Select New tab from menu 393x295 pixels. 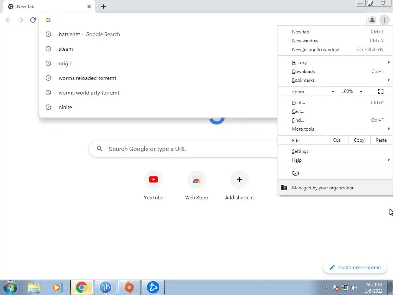[335, 32]
